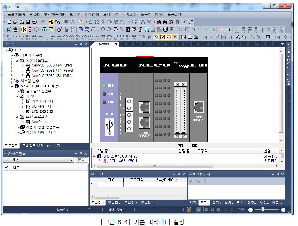Expand the 내장 파라미터 node
This screenshot has height=226, width=298.
point(23,112)
